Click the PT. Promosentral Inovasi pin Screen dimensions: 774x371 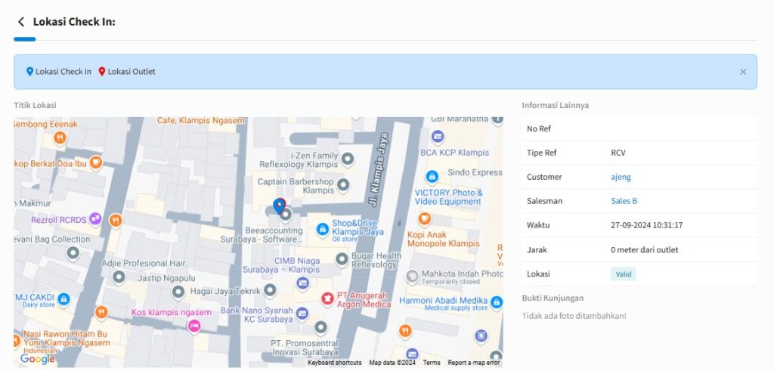pyautogui.click(x=320, y=326)
